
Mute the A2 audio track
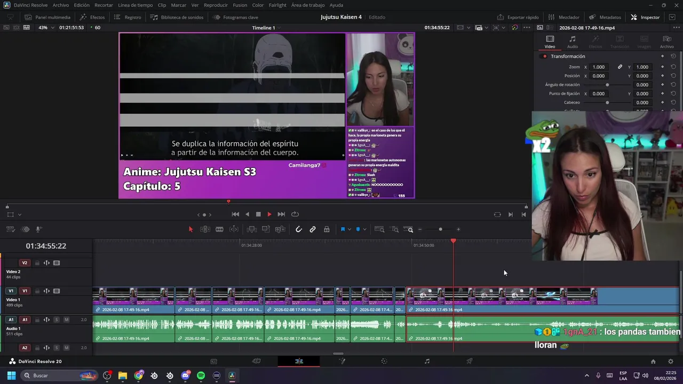(x=66, y=348)
